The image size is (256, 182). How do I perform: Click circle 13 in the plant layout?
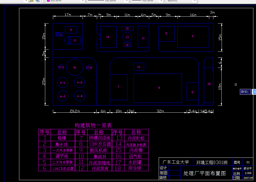tap(127, 37)
